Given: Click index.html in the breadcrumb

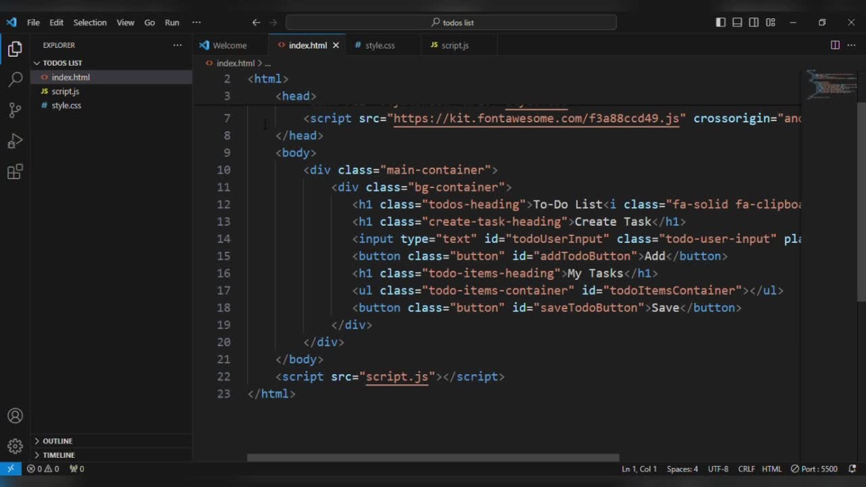Looking at the screenshot, I should (235, 63).
